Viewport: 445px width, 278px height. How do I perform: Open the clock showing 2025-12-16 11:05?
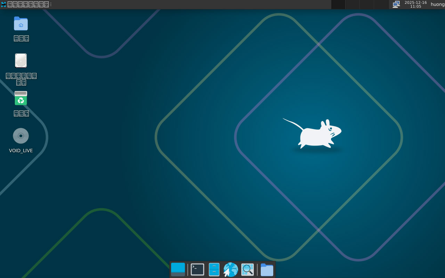pos(415,5)
